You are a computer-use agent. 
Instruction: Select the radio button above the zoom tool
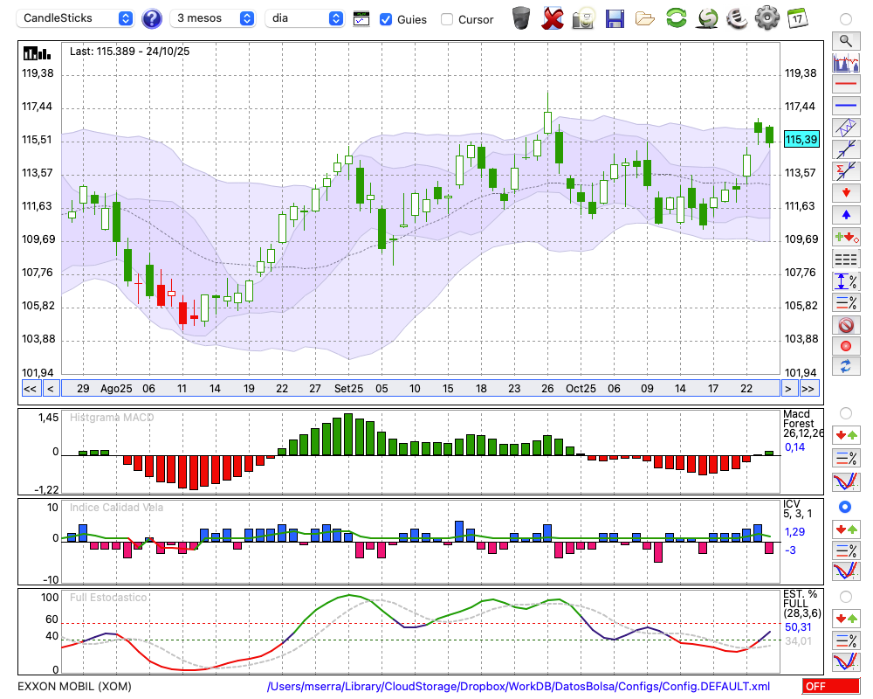[x=846, y=19]
